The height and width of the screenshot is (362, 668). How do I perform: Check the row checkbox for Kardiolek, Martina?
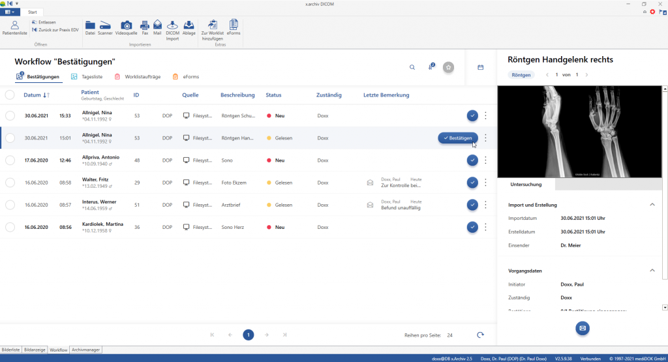[x=10, y=227]
